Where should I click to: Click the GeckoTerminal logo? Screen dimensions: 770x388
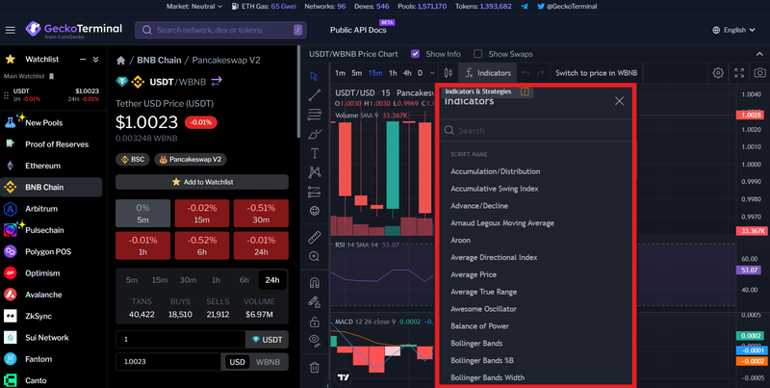coord(74,30)
